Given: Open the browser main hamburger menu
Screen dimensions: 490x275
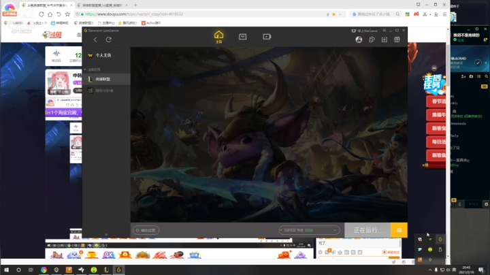Looking at the screenshot, I should tap(444, 14).
